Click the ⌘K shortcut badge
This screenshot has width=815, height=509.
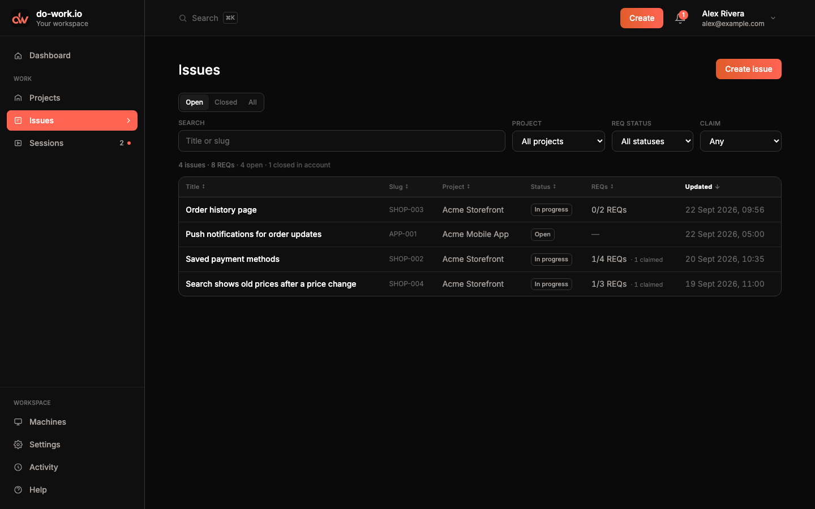[x=230, y=18]
